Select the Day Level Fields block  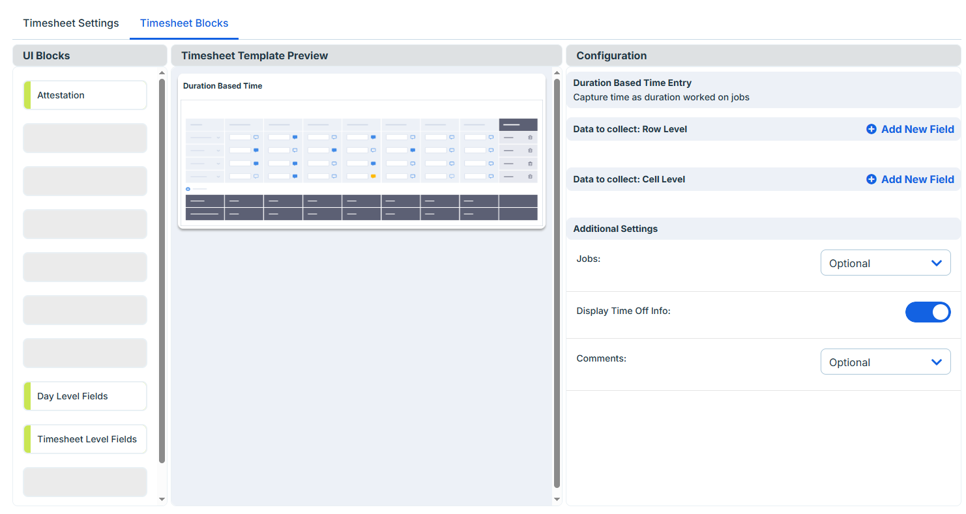pyautogui.click(x=85, y=396)
